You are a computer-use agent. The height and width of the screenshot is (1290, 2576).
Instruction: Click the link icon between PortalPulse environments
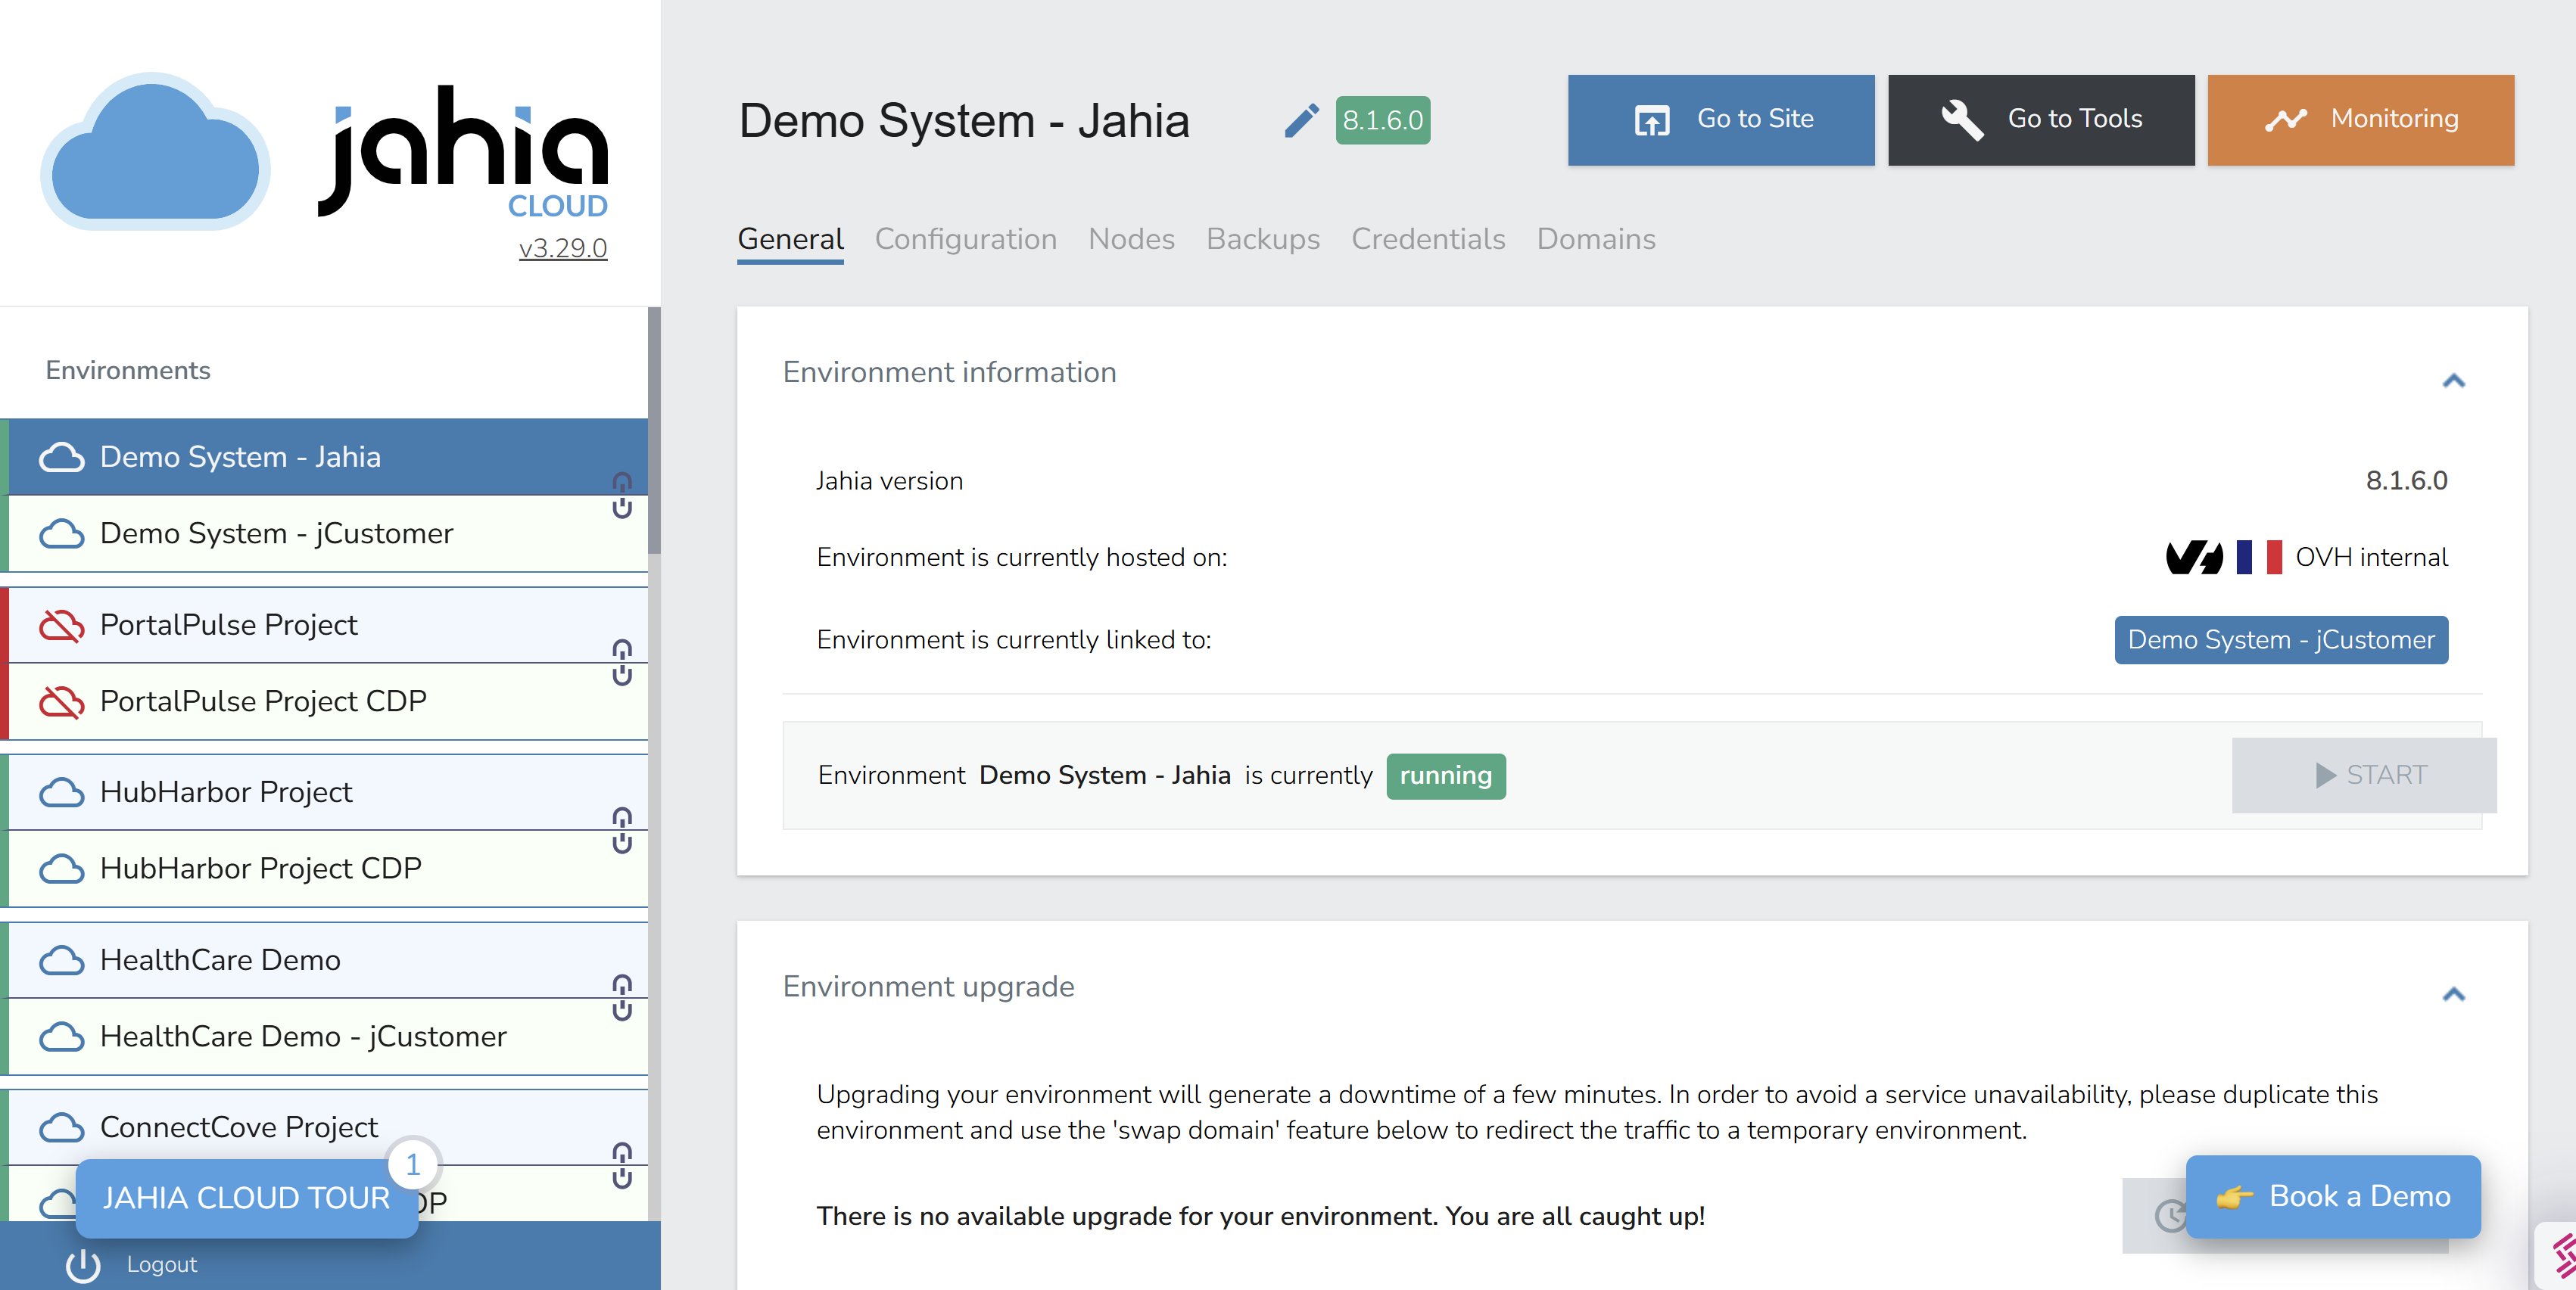pos(622,661)
